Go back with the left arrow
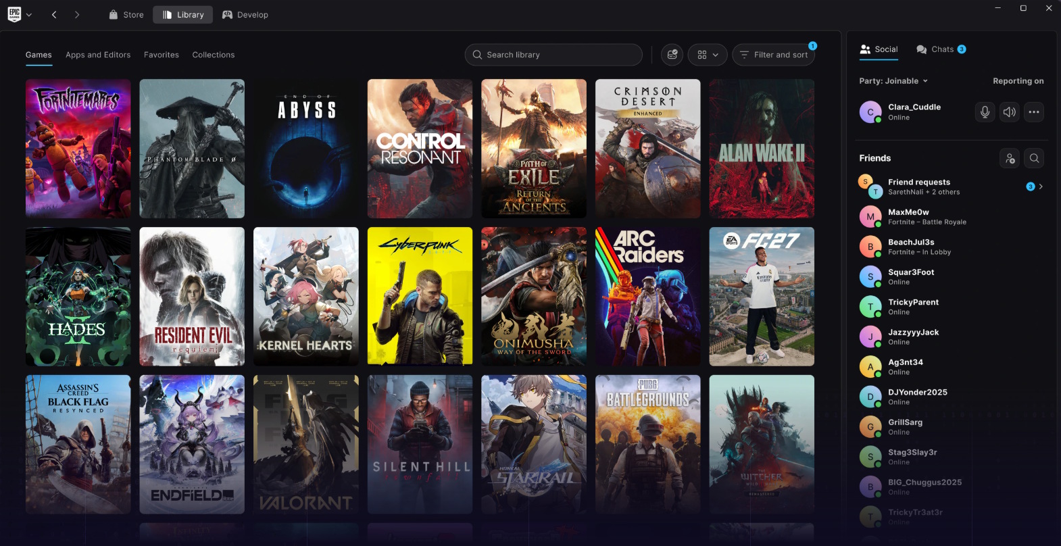The height and width of the screenshot is (546, 1061). pos(54,15)
